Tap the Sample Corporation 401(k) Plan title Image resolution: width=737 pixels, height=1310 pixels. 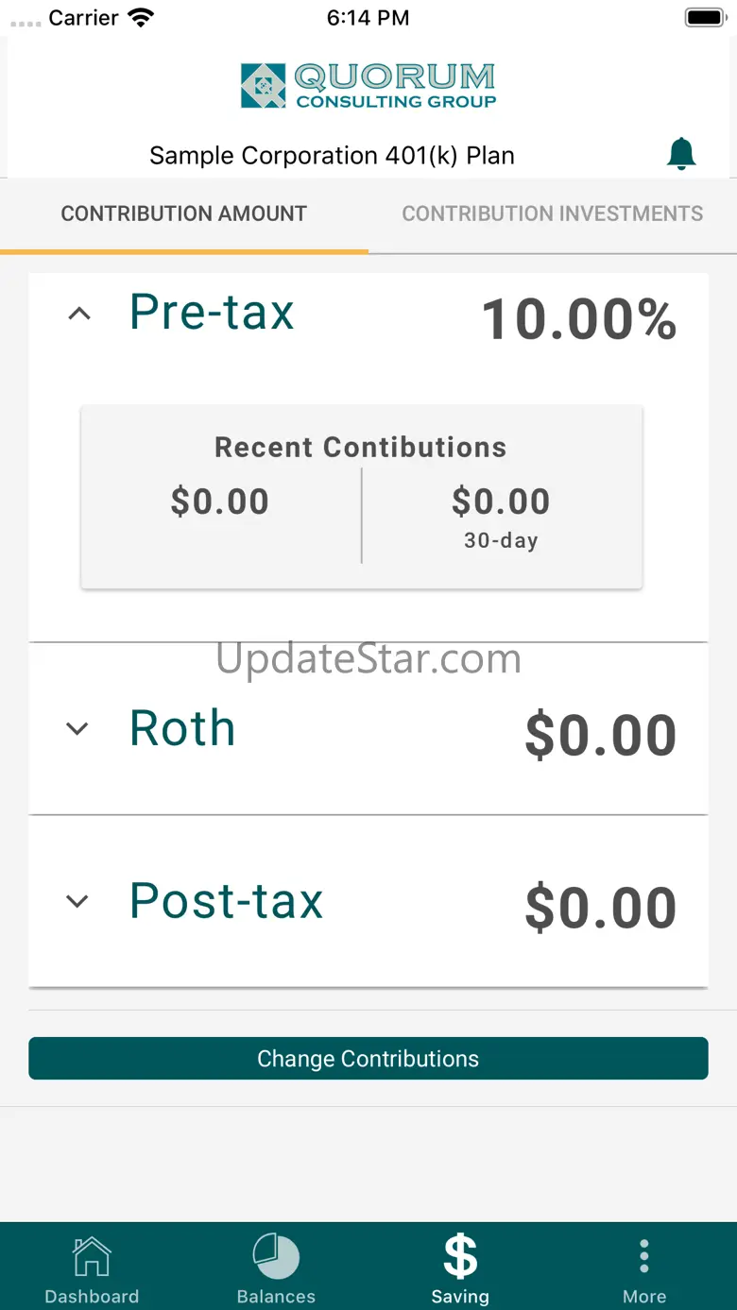(x=333, y=155)
